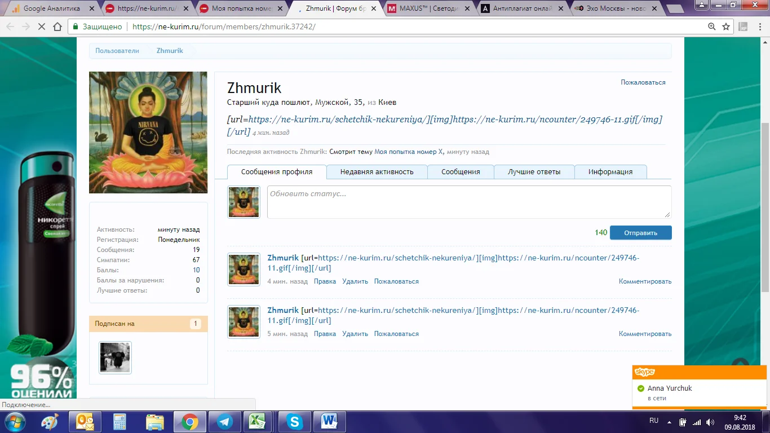Open the volume speaker icon in tray
770x433 pixels.
[x=711, y=422]
